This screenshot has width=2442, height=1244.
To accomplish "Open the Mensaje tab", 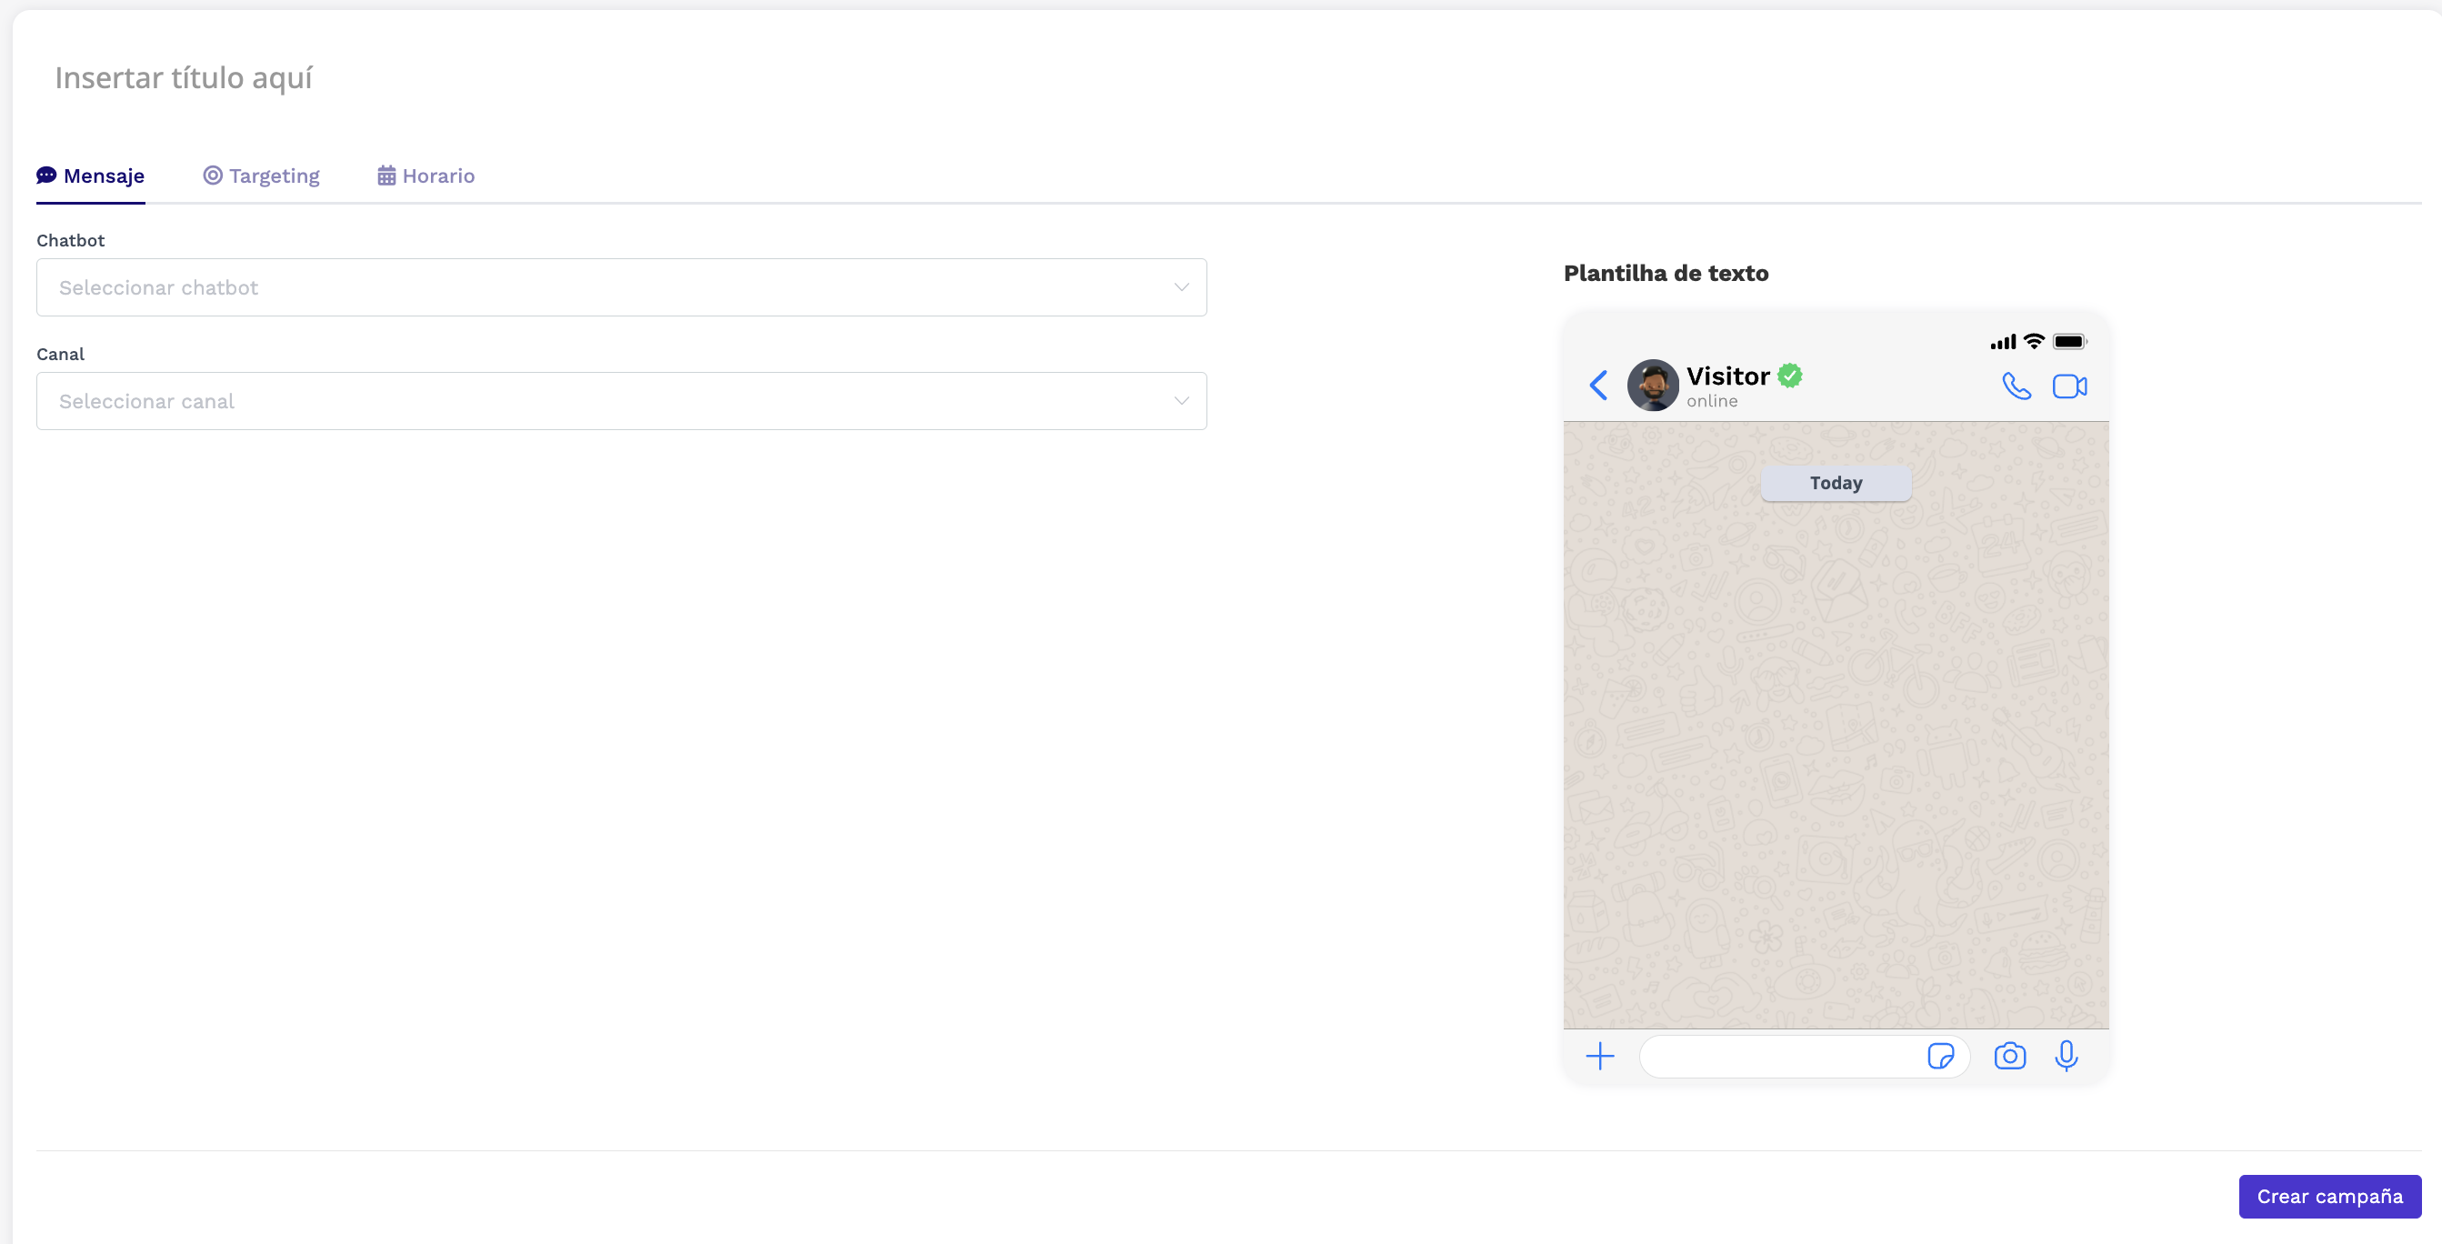I will pos(90,176).
